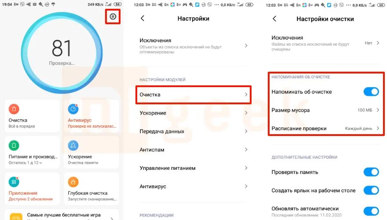Viewport: 387px width, 220px height.
Task: Open the orange Глубокая очистка icon
Action: click(x=73, y=182)
